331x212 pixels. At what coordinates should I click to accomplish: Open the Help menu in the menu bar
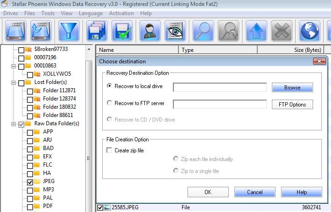pos(146,13)
